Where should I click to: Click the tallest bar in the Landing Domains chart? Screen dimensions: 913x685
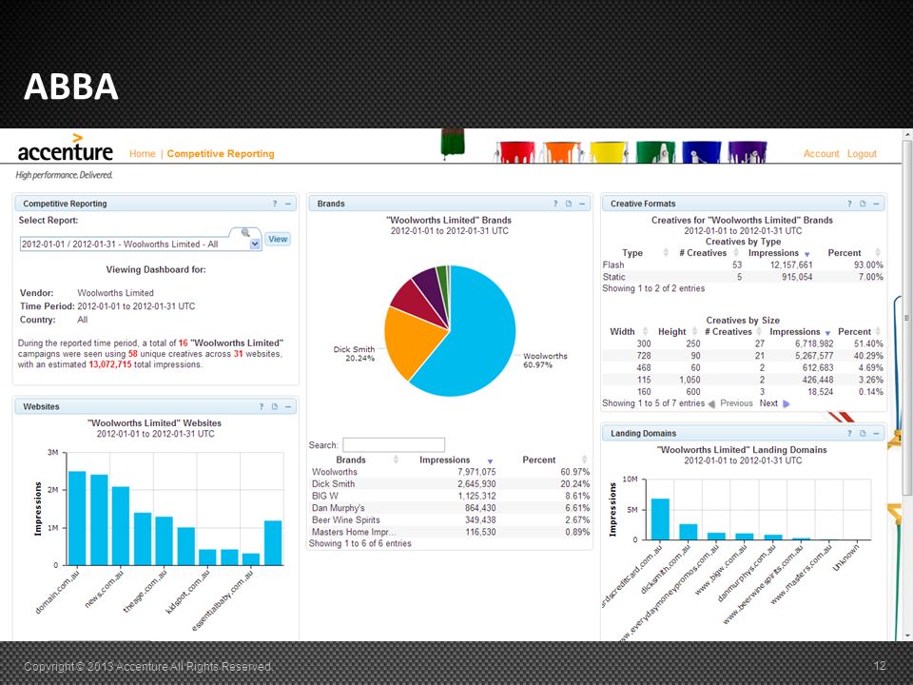click(x=660, y=519)
